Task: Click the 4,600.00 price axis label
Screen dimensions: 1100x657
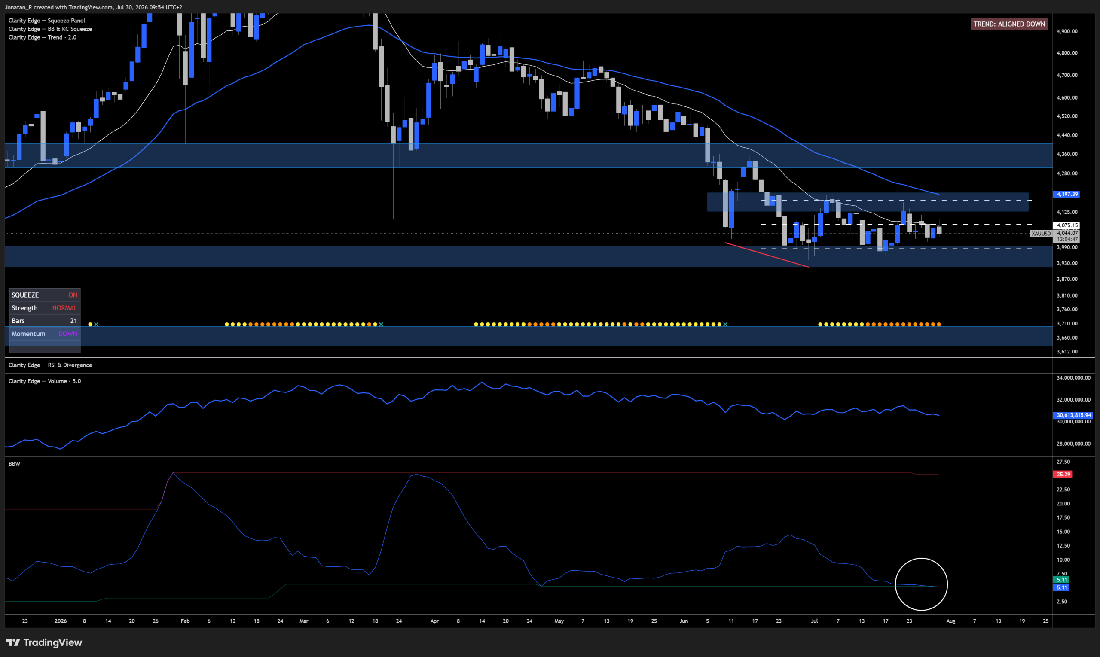Action: (x=1067, y=97)
